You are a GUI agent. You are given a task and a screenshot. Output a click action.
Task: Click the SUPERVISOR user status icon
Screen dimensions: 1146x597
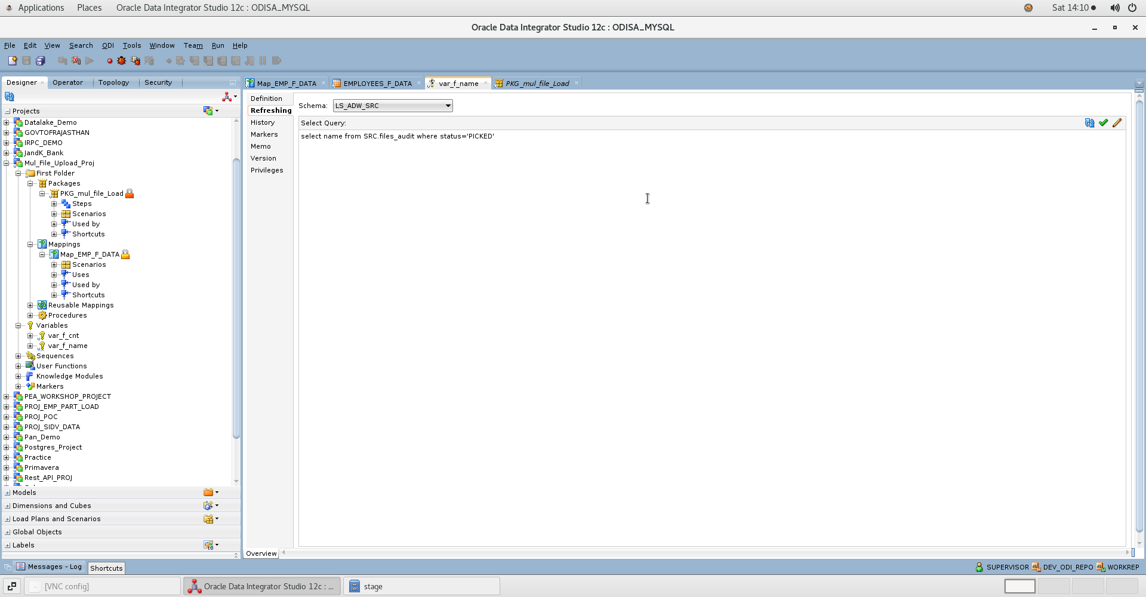(979, 567)
